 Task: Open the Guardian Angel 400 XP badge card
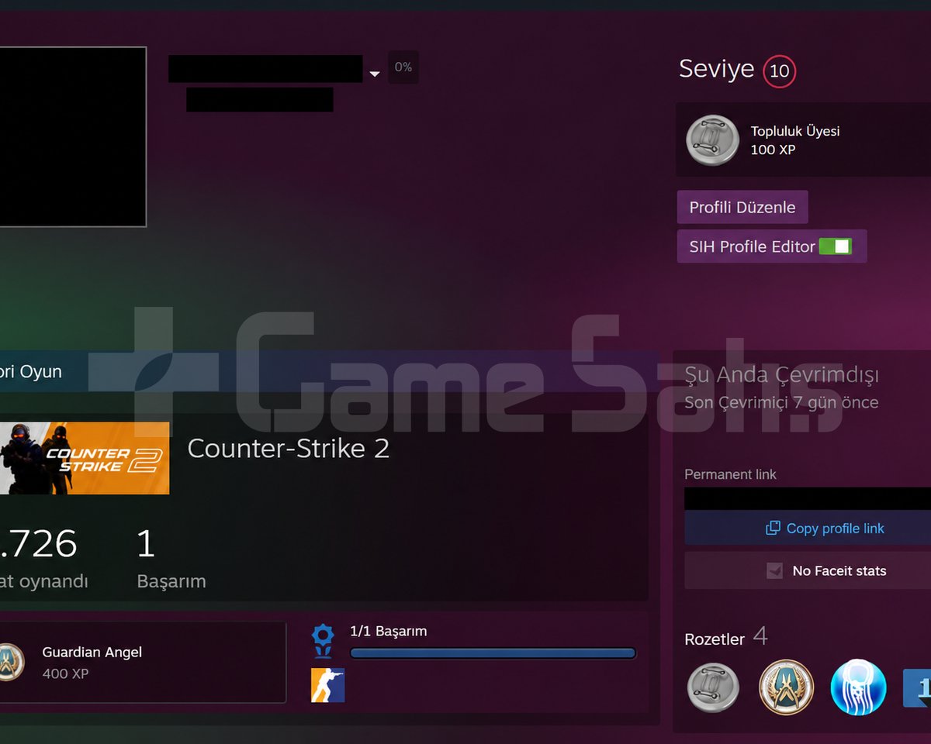(143, 663)
